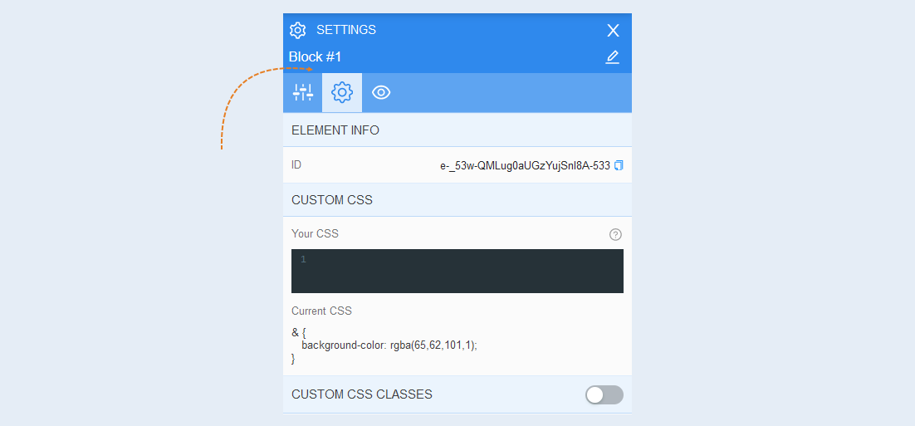
Task: Open the help tooltip for Your CSS
Action: click(615, 235)
